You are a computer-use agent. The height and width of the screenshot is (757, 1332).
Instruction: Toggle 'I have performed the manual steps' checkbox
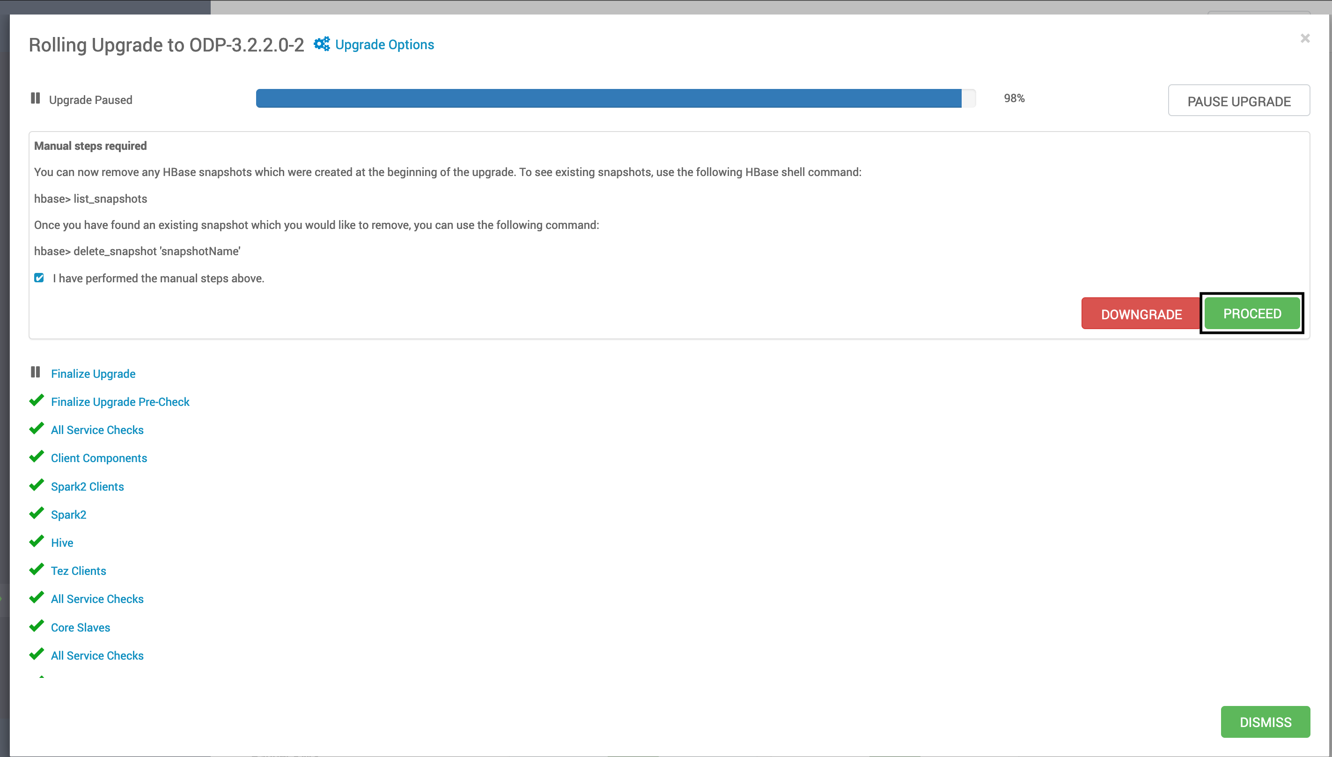39,278
